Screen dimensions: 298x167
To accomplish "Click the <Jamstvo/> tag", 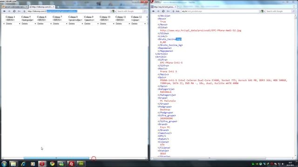I will click(164, 133).
